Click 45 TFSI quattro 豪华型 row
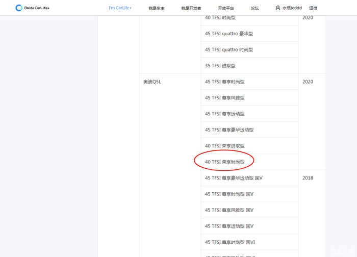The width and height of the screenshot is (357, 257). 229,34
